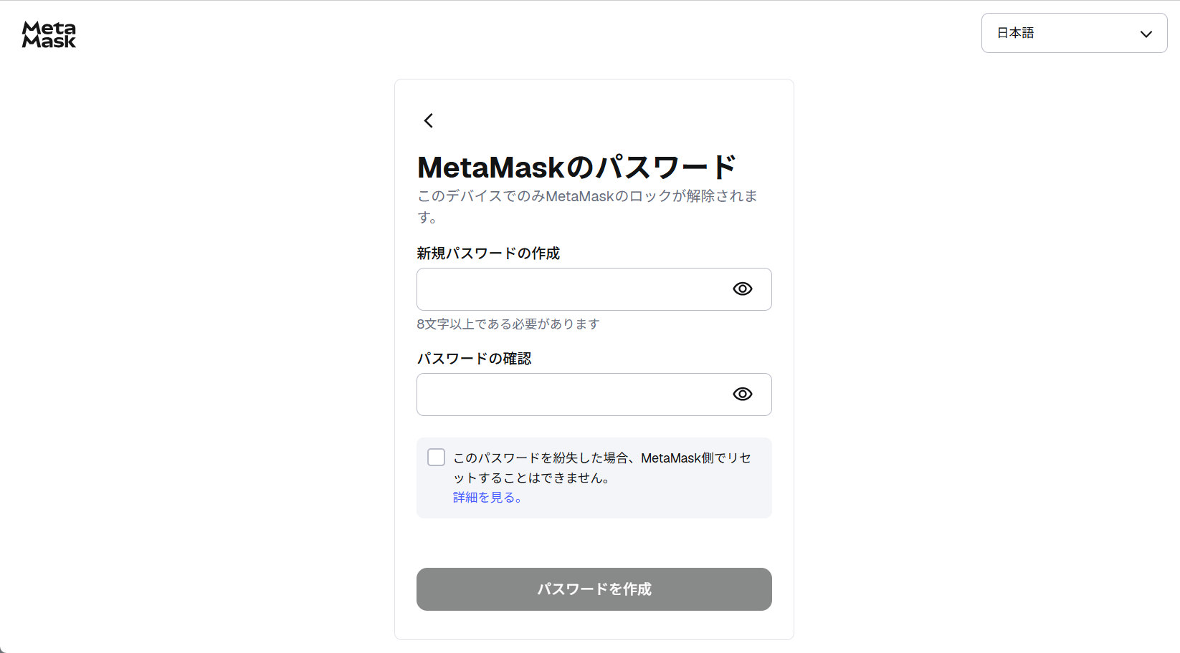Click the eye icon on new password field

742,289
